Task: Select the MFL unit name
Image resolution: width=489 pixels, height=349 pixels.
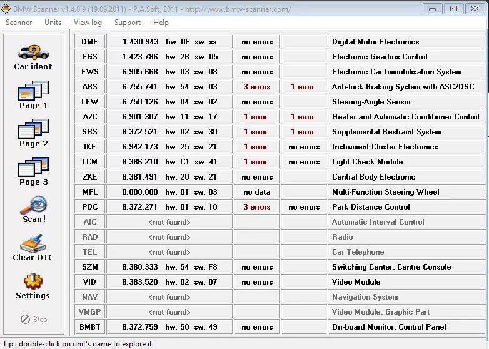Action: (x=90, y=192)
